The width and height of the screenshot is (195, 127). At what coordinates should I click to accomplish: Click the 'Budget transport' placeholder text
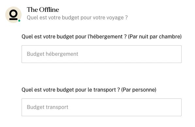click(47, 107)
